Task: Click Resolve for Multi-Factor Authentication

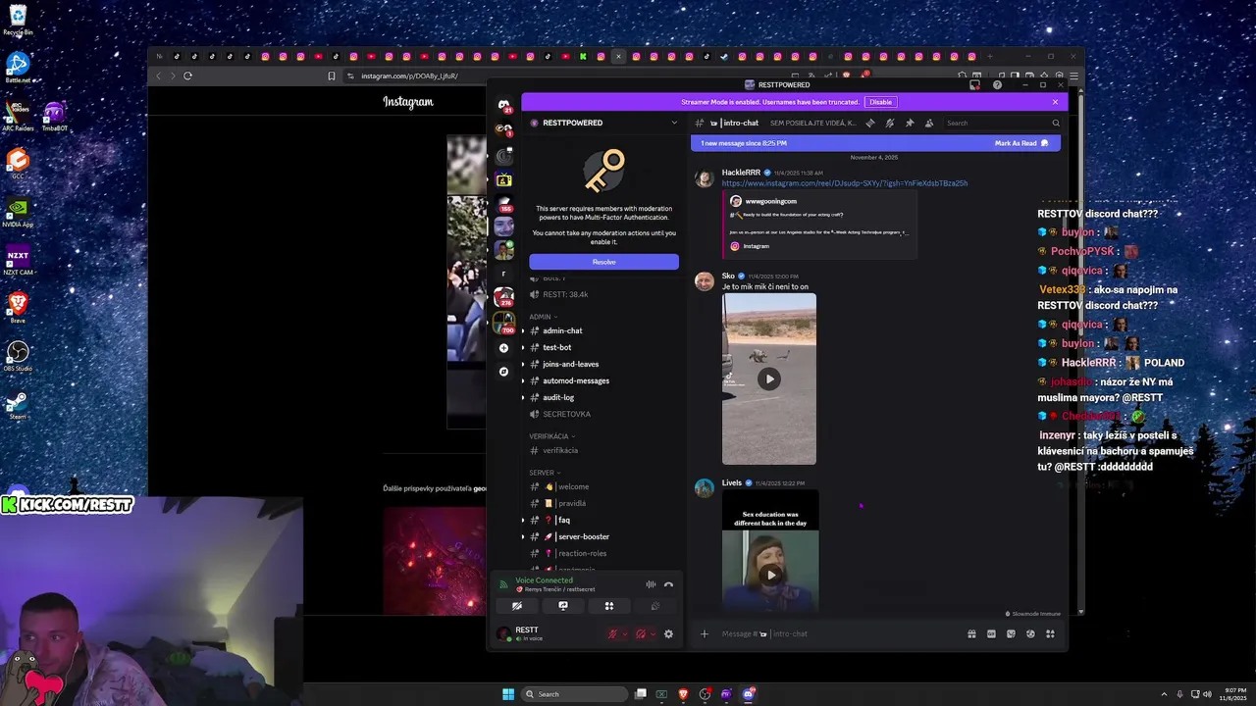Action: (x=603, y=262)
